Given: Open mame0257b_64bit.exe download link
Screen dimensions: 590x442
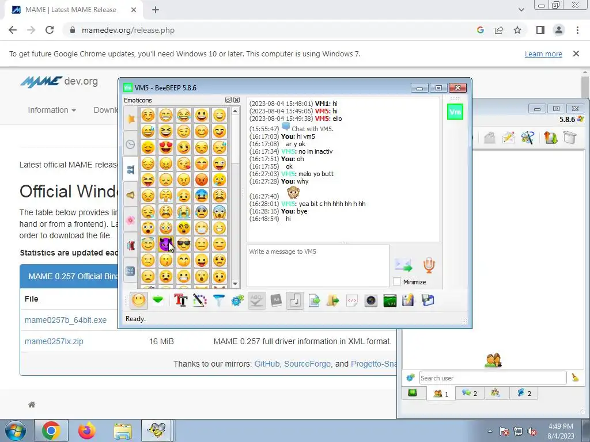Looking at the screenshot, I should click(x=66, y=320).
